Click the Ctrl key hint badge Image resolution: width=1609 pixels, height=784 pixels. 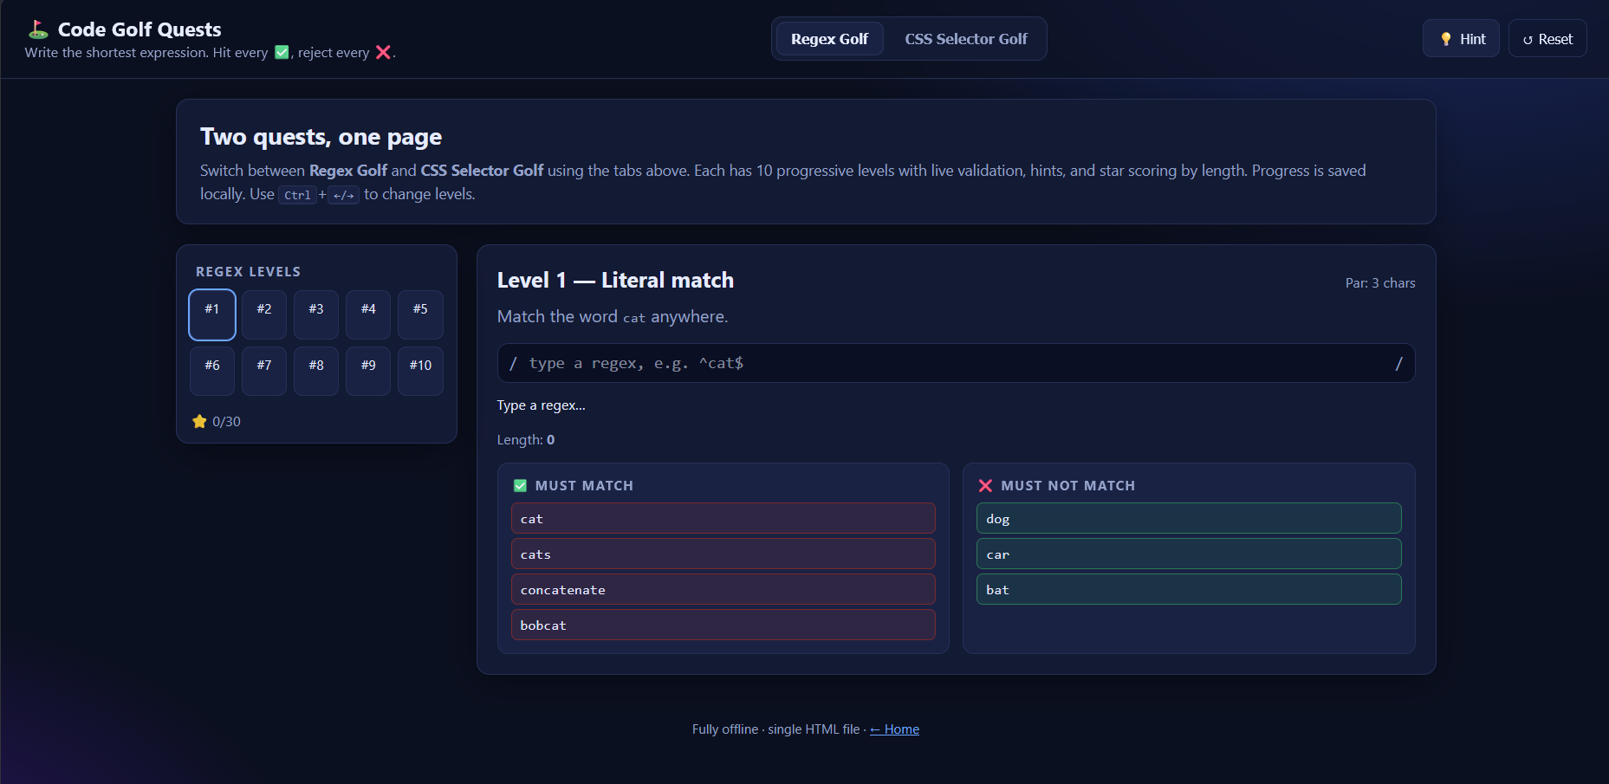(297, 195)
